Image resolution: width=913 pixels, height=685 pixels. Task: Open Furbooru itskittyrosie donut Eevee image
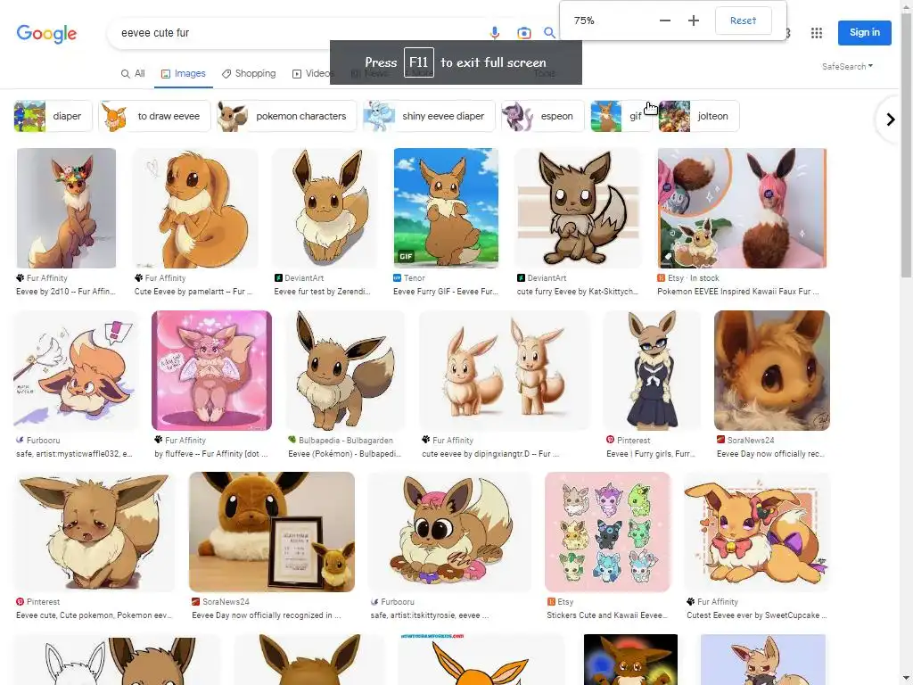tap(450, 532)
